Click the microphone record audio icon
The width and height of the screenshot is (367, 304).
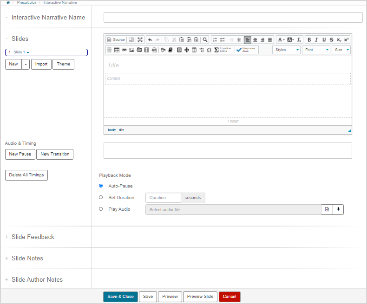pyautogui.click(x=338, y=210)
